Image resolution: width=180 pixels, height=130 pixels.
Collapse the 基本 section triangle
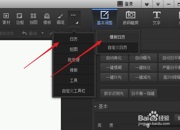coord(95,107)
